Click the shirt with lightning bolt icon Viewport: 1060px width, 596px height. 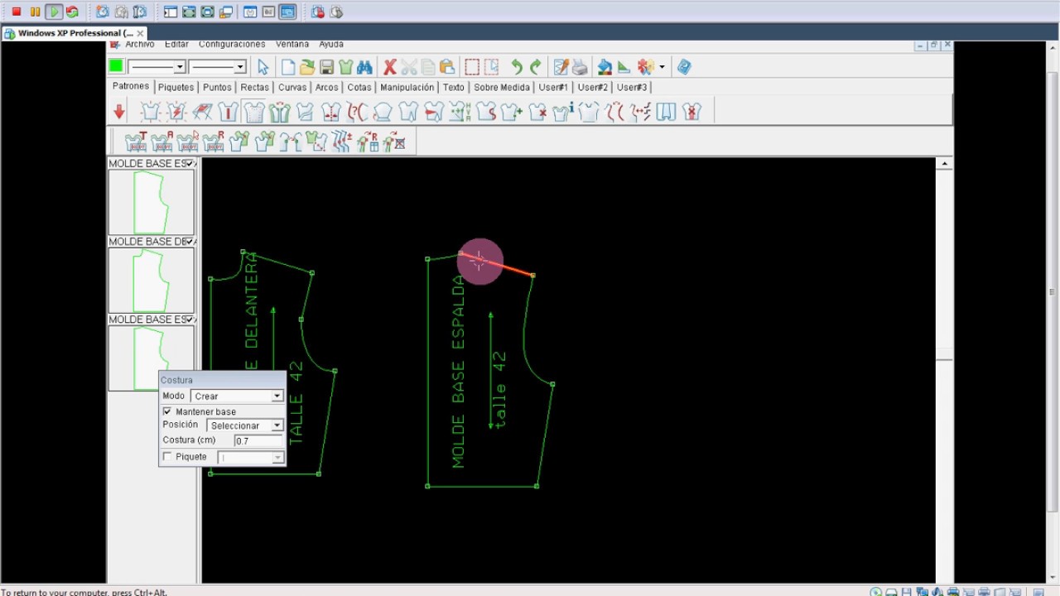coord(176,112)
